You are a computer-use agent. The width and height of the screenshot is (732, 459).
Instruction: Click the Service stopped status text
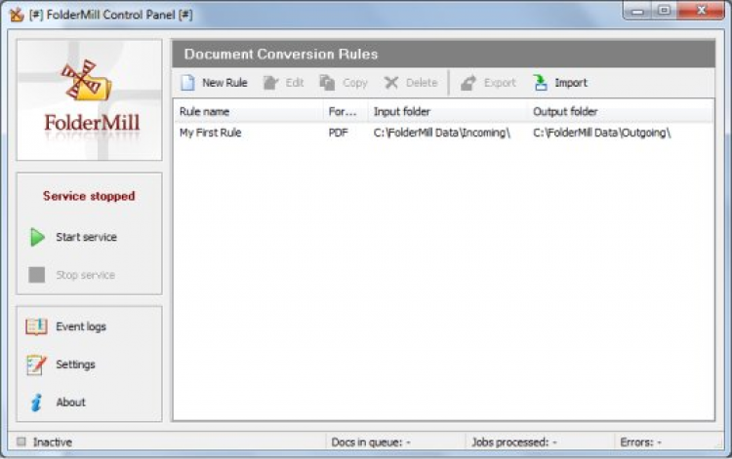[x=89, y=196]
